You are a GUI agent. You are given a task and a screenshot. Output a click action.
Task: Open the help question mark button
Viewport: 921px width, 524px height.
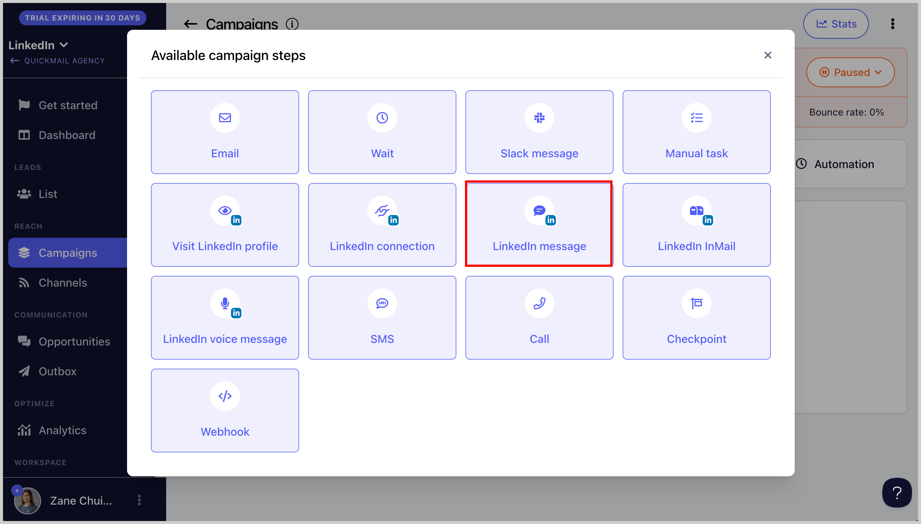pos(897,493)
